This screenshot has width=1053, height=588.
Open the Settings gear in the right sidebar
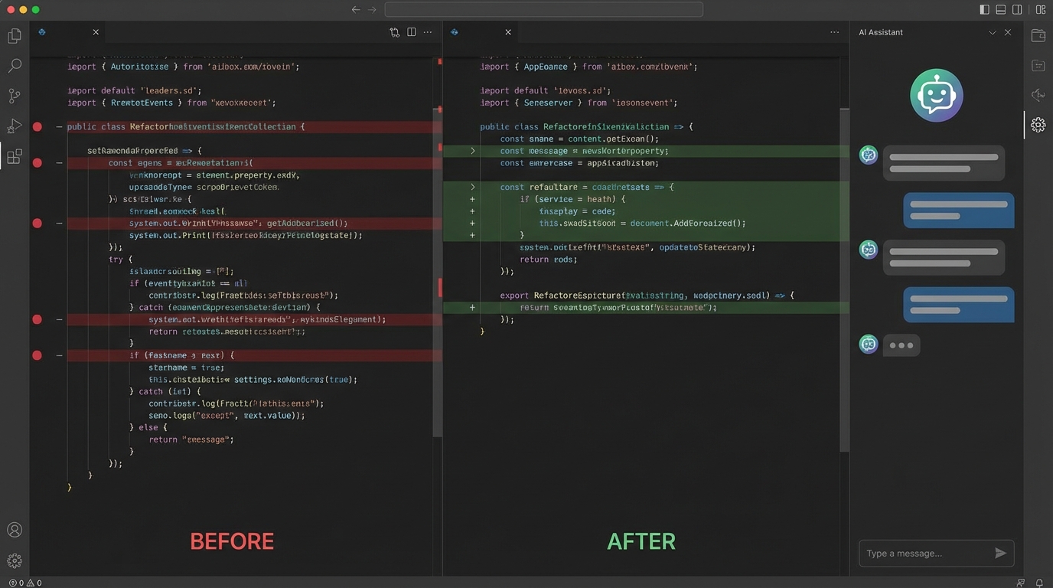(x=1038, y=124)
